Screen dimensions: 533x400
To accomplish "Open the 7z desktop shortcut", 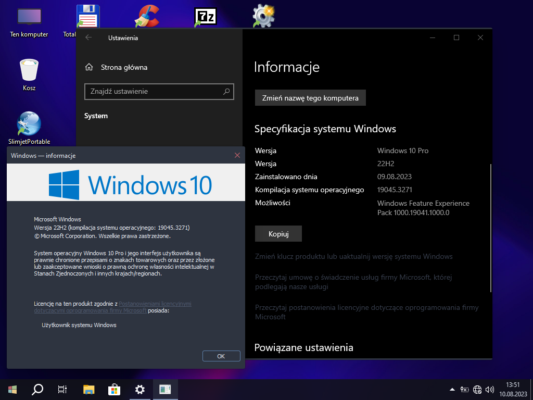I will [x=206, y=17].
